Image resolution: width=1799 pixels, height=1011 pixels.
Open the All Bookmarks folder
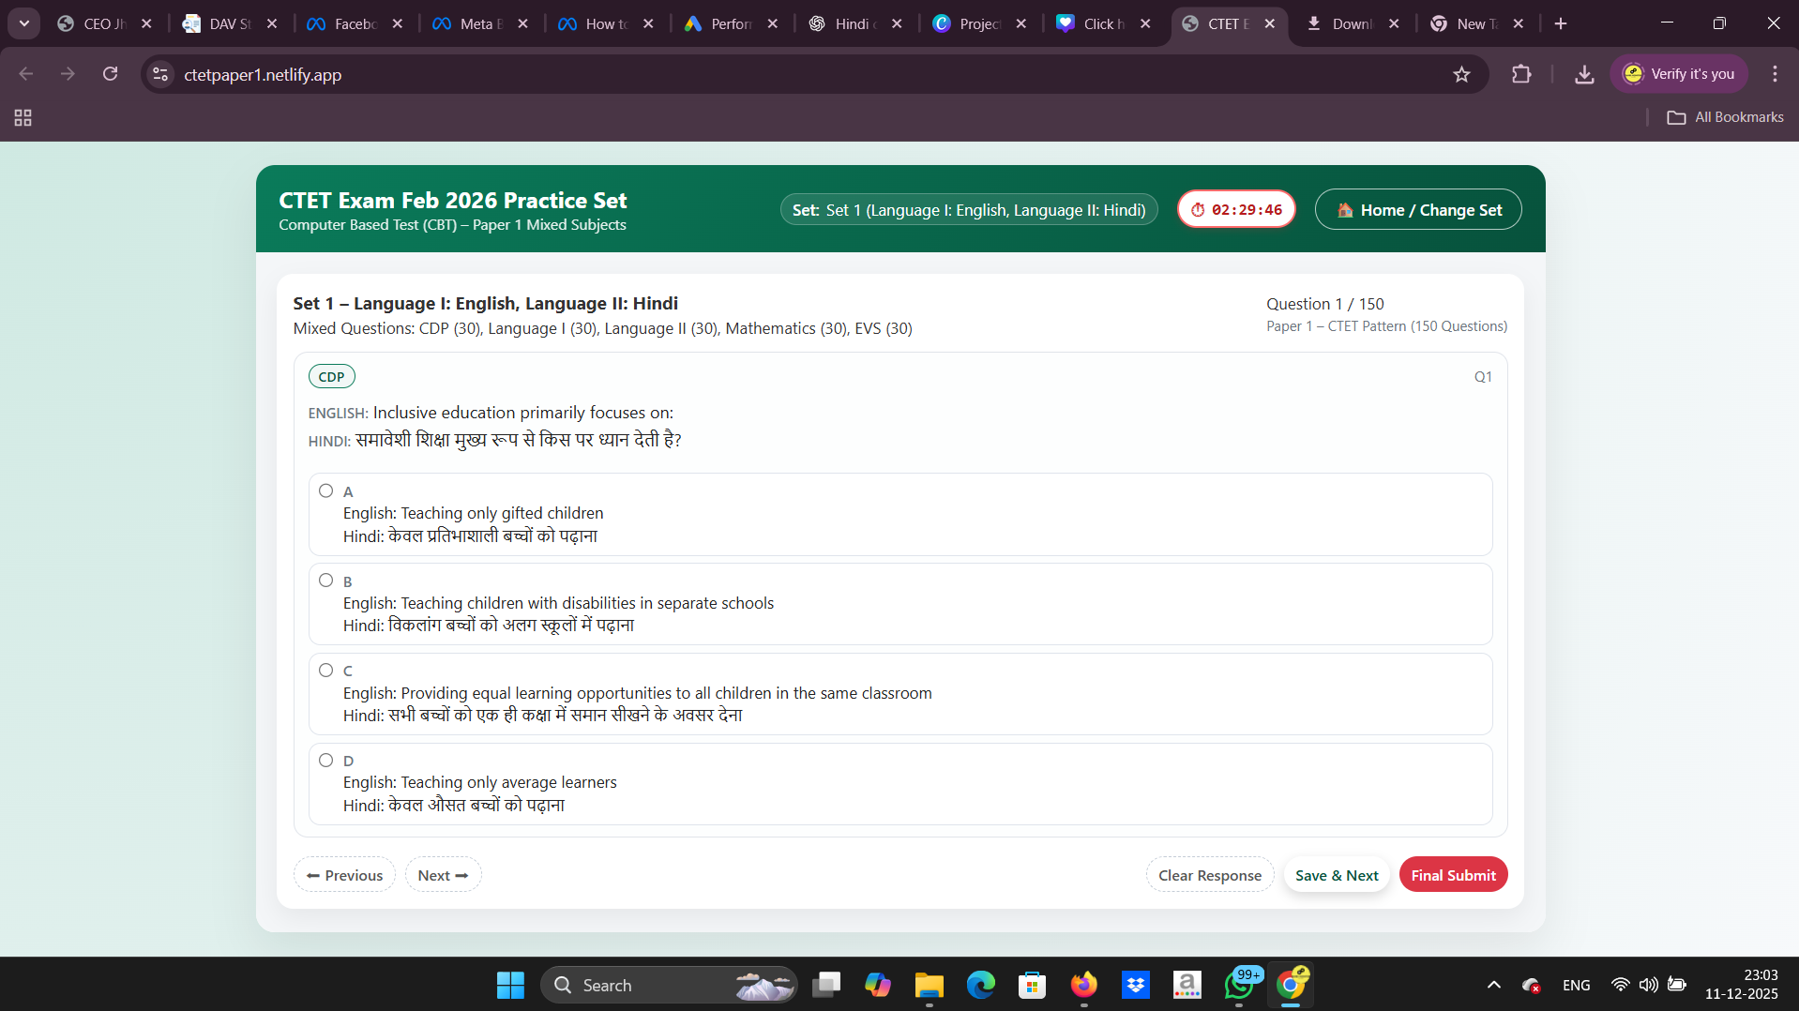[x=1726, y=117]
